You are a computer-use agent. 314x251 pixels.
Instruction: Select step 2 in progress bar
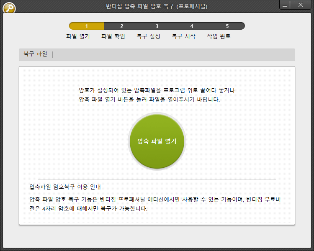122,26
